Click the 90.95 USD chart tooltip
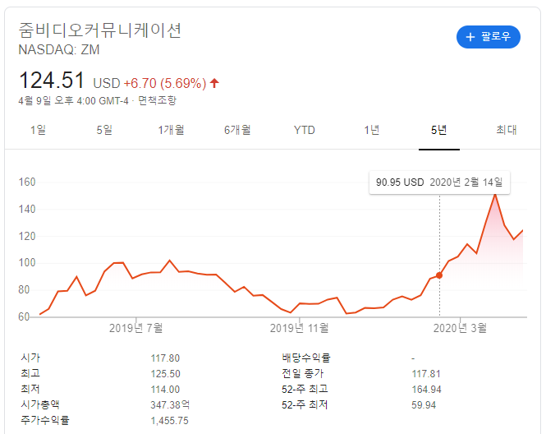Screen dimensions: 546x434 point(439,182)
